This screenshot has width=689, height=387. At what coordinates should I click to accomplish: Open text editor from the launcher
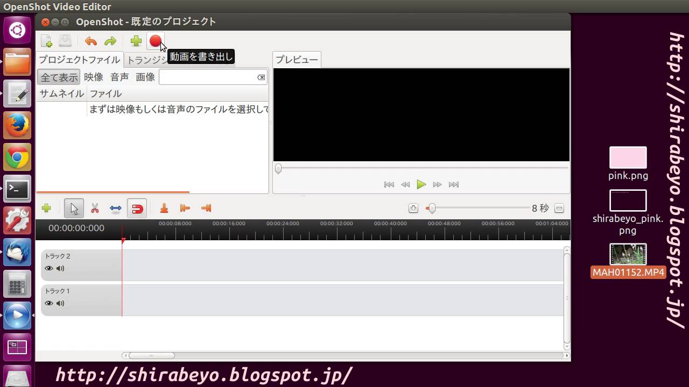(x=17, y=94)
